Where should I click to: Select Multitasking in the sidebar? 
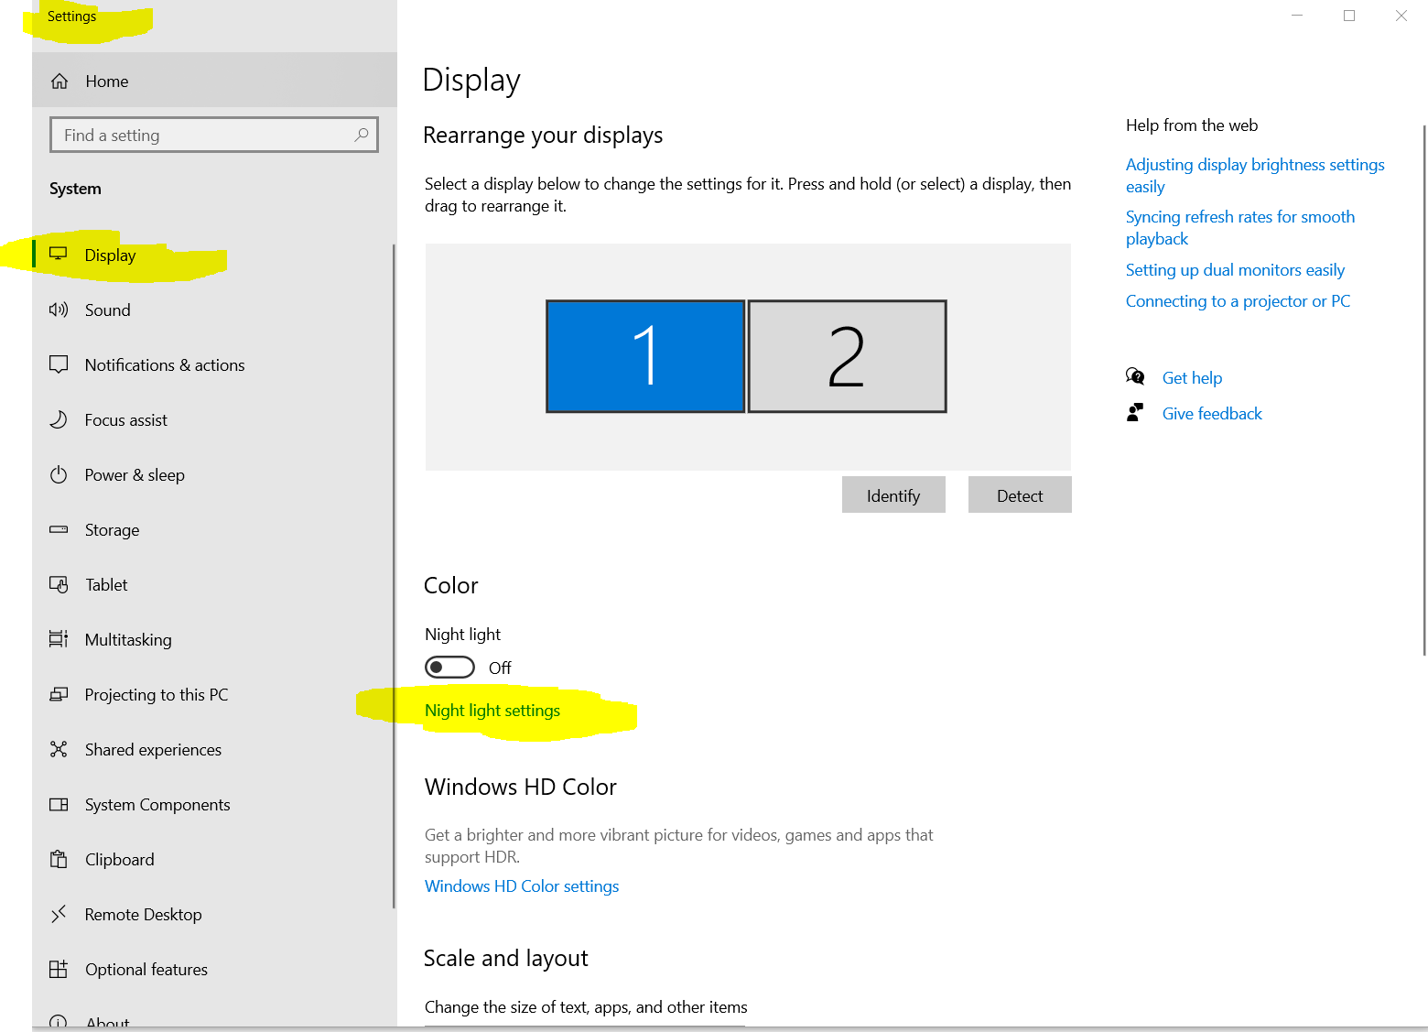[x=212, y=639]
